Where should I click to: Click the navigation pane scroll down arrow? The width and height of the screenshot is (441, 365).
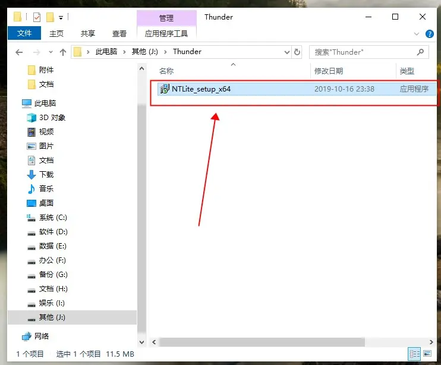tap(141, 342)
